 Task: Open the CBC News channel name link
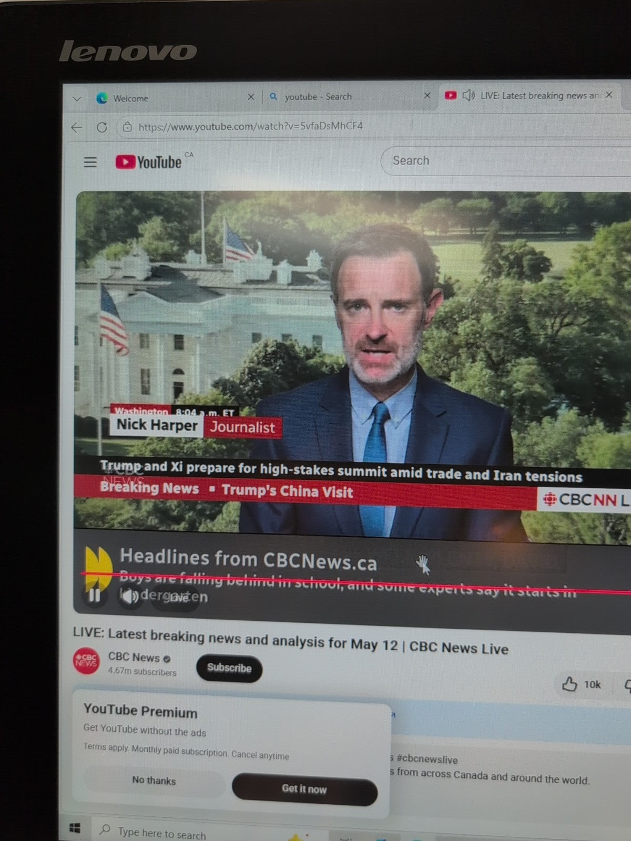pos(134,657)
